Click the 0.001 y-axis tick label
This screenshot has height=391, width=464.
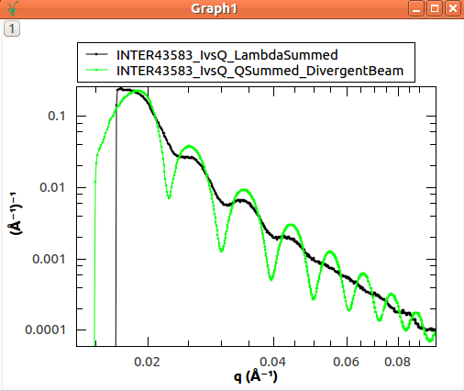[x=49, y=259]
